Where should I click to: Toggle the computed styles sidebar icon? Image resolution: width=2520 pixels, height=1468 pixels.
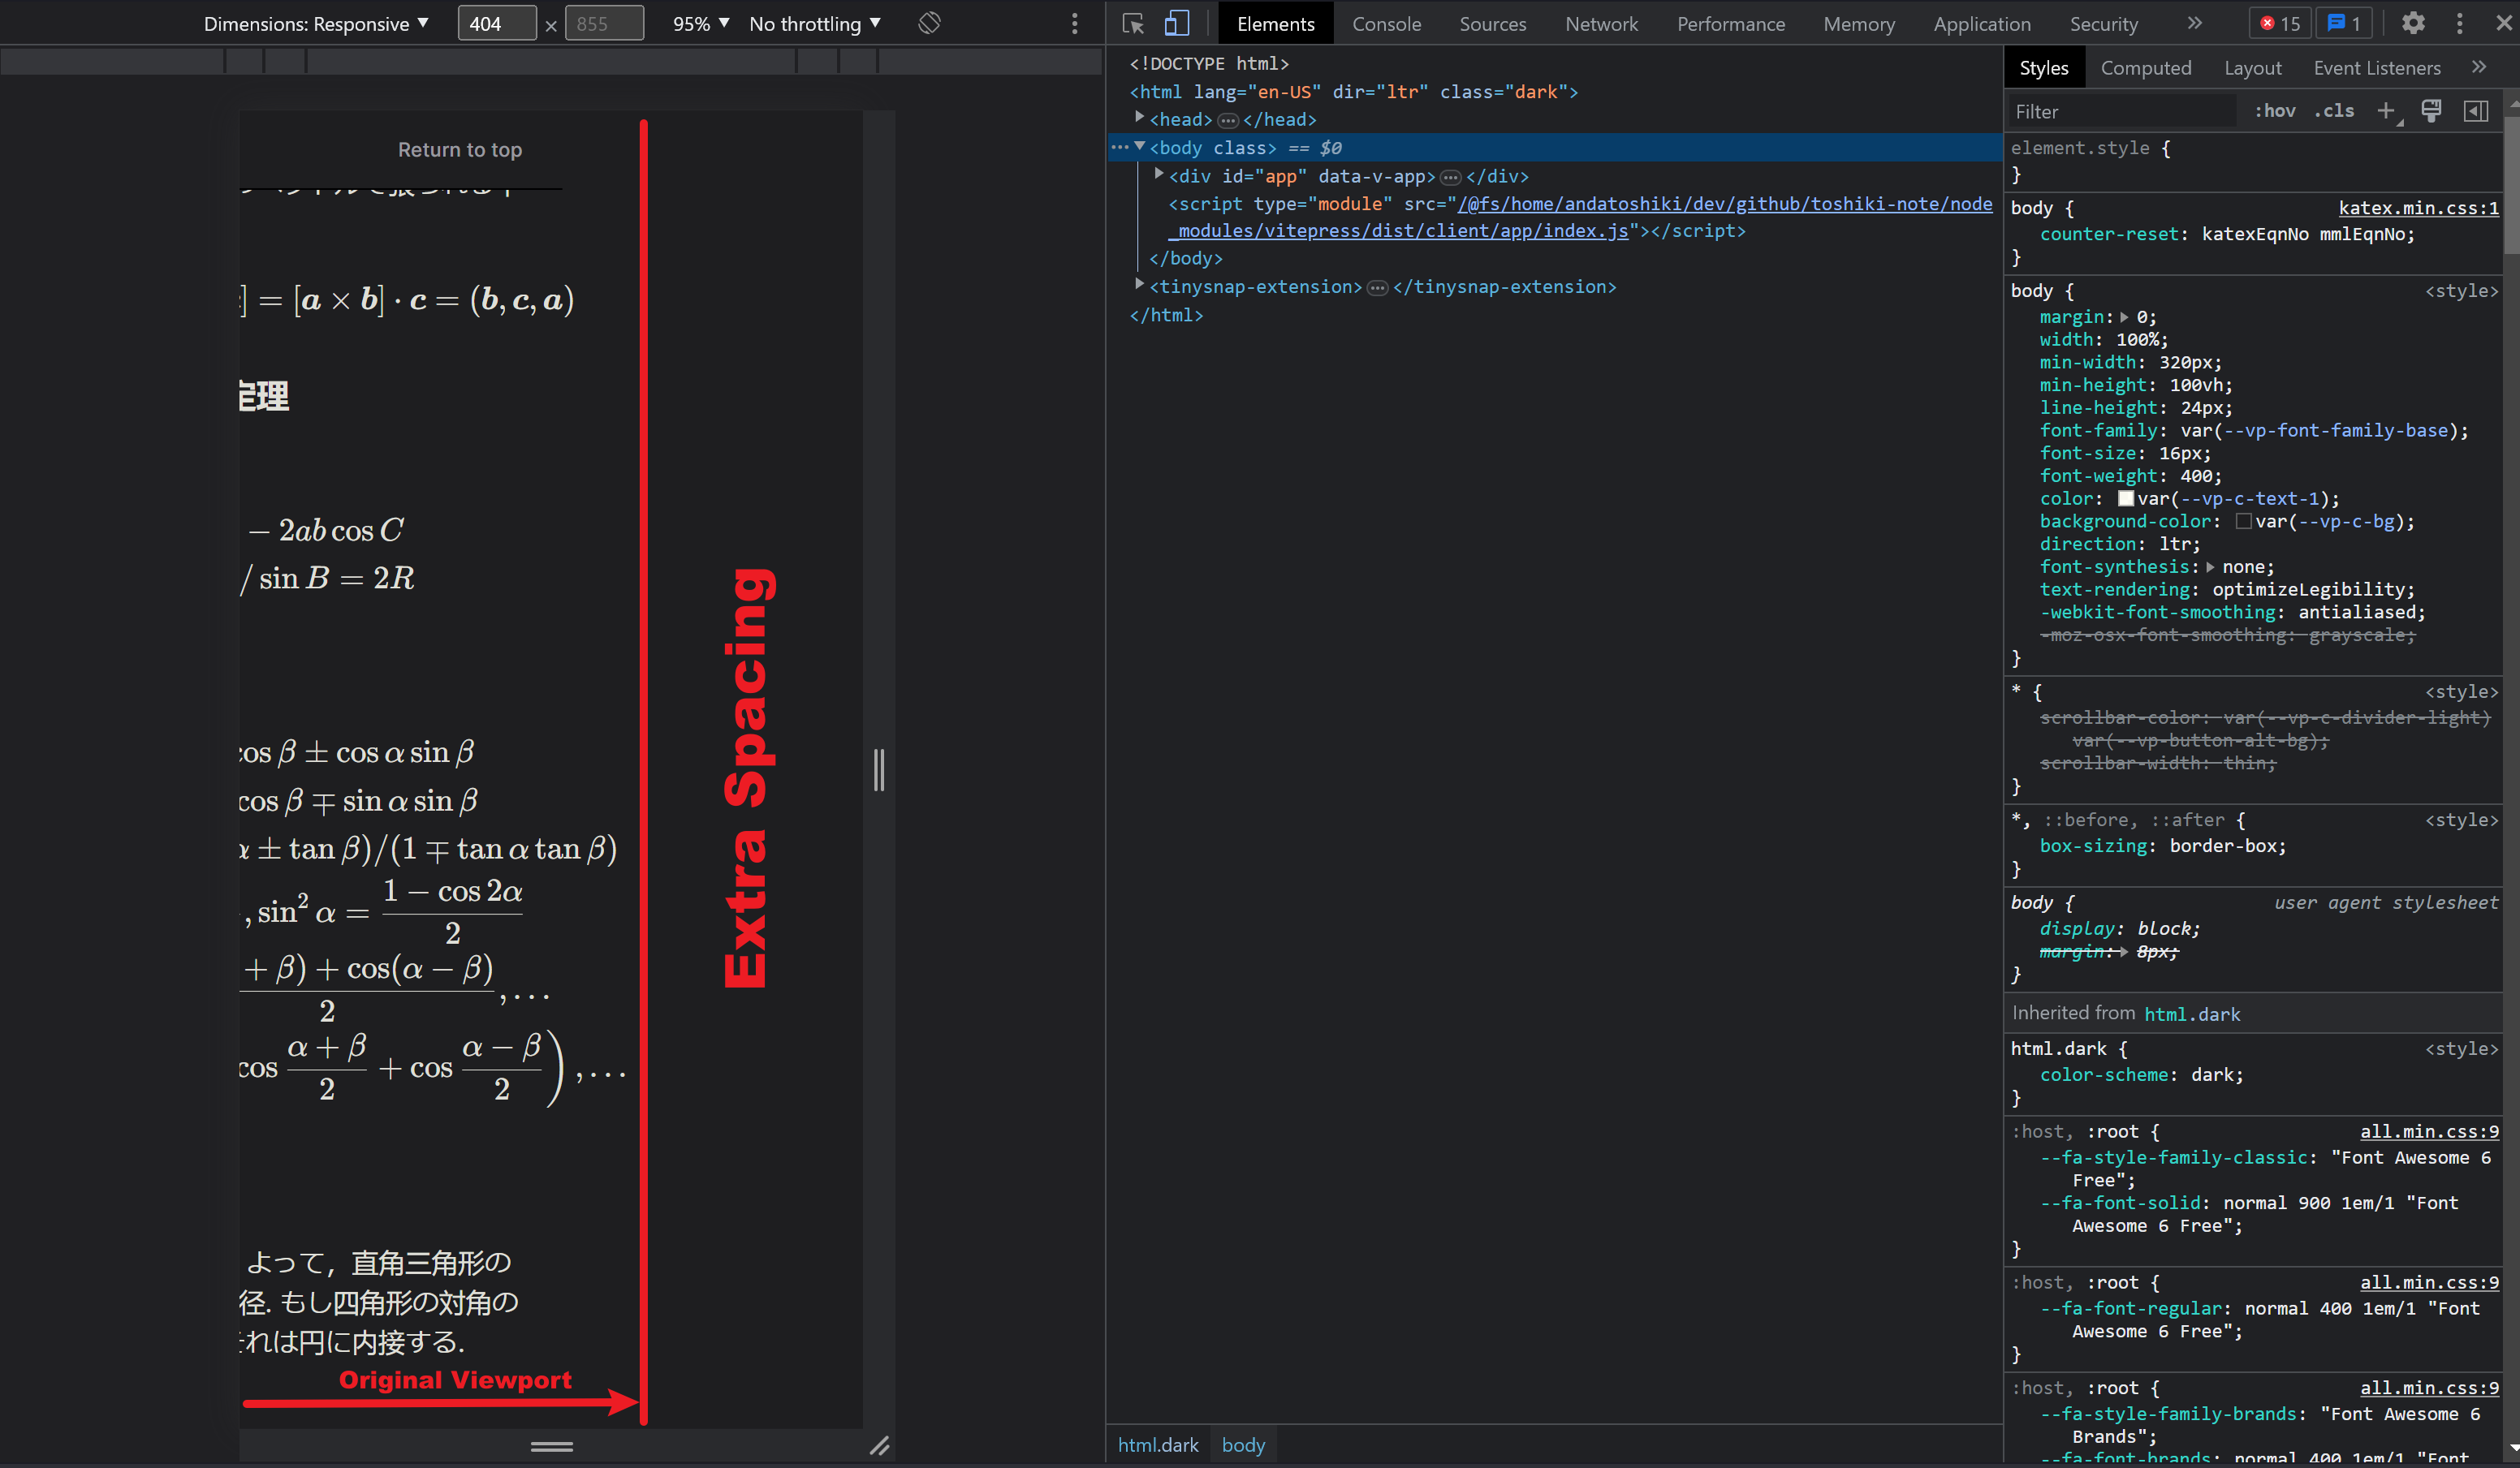click(2476, 111)
